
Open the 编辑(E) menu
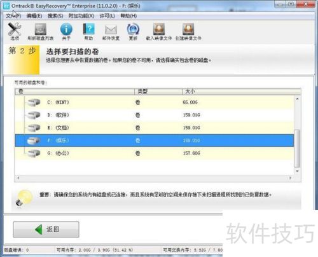[x=34, y=16]
